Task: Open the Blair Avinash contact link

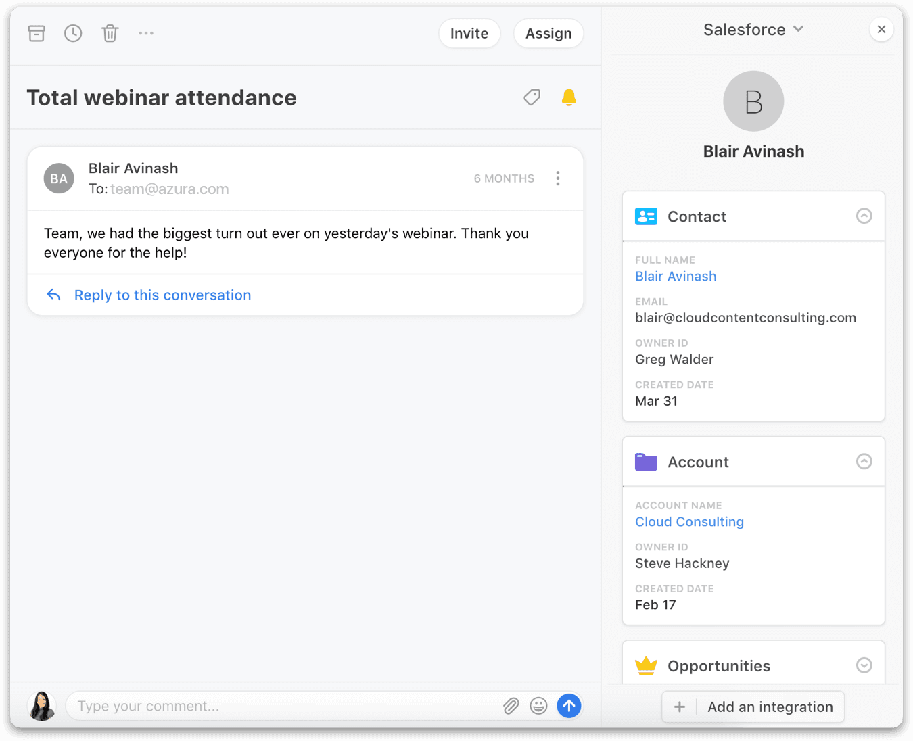Action: [x=676, y=277]
